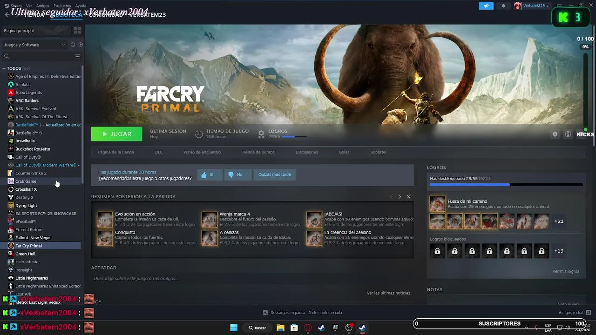
Task: Click the first locked achievement padlock
Action: tap(437, 251)
